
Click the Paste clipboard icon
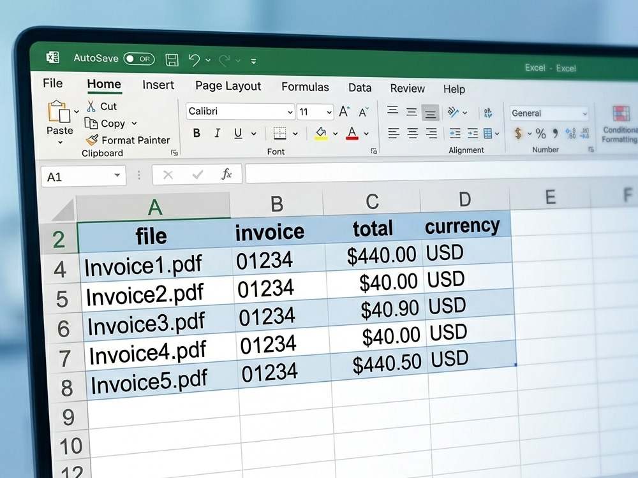click(59, 112)
